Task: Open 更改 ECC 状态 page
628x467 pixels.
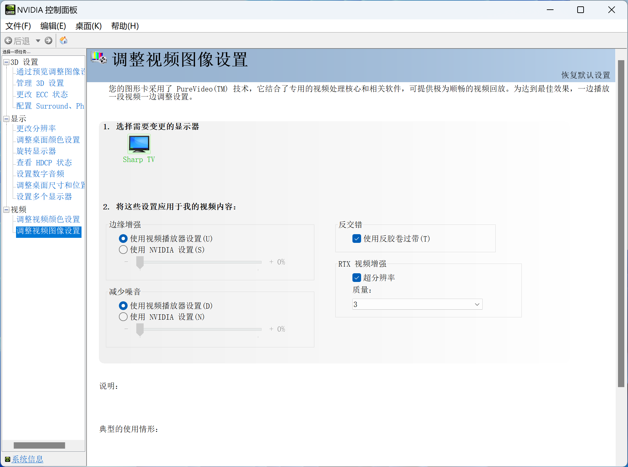Action: 42,95
